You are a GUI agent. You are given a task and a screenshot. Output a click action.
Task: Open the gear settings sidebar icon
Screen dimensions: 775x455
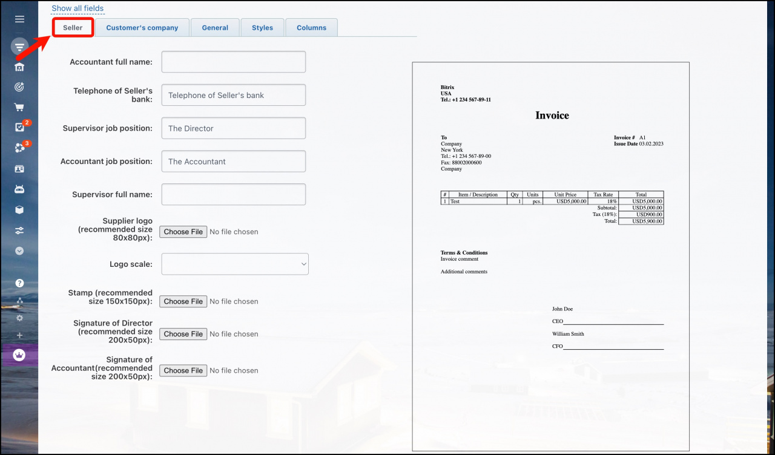(x=19, y=318)
